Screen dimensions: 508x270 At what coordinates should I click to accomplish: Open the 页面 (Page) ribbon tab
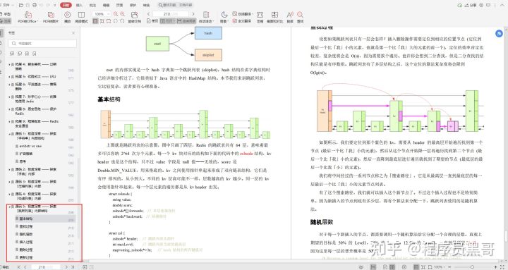[119, 5]
